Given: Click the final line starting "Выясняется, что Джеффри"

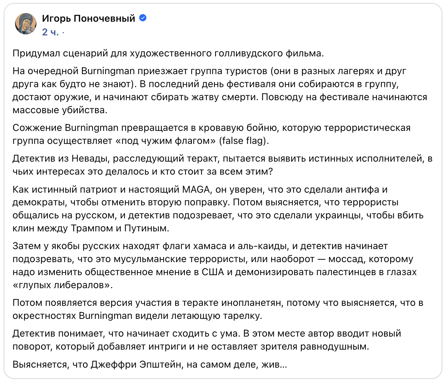Looking at the screenshot, I should tap(150, 364).
